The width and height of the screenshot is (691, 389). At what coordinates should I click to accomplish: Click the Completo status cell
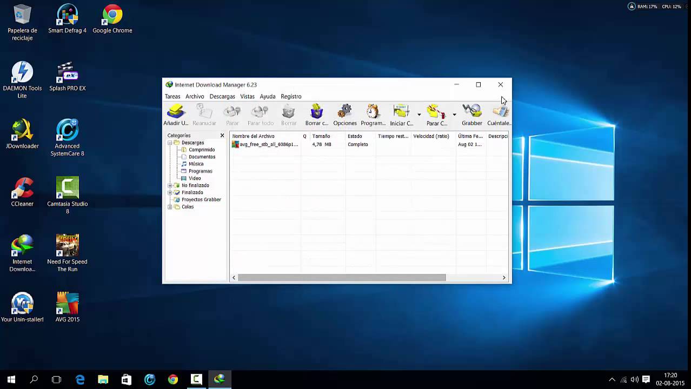click(357, 144)
